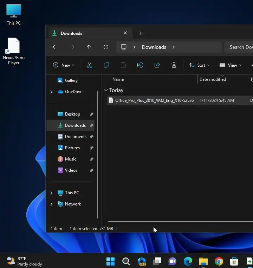
Task: Collapse the Today group
Action: tap(106, 90)
